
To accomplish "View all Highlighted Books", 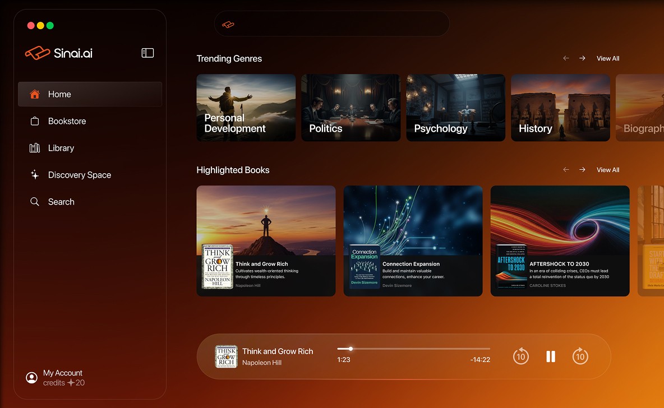I will 608,170.
